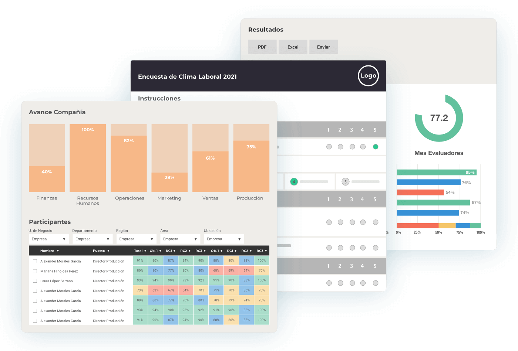Click the red 54% table cell

(186, 290)
